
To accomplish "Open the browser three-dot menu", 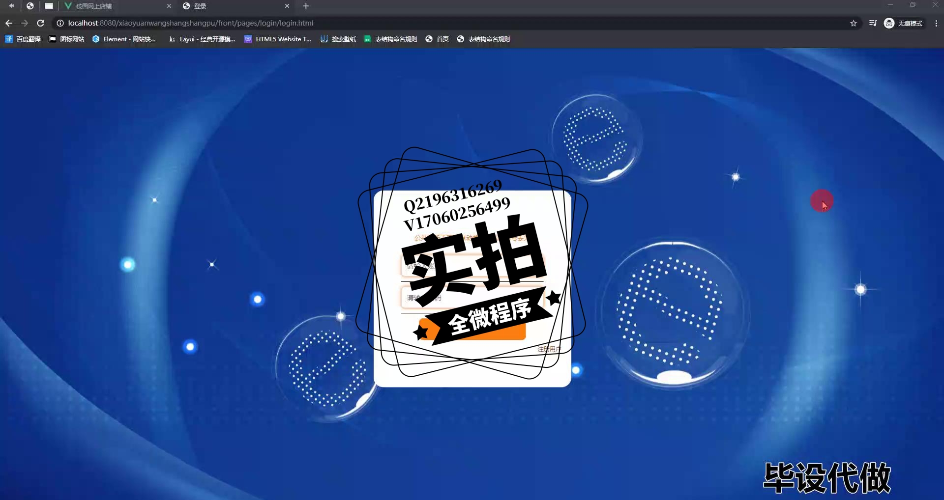I will [x=936, y=23].
